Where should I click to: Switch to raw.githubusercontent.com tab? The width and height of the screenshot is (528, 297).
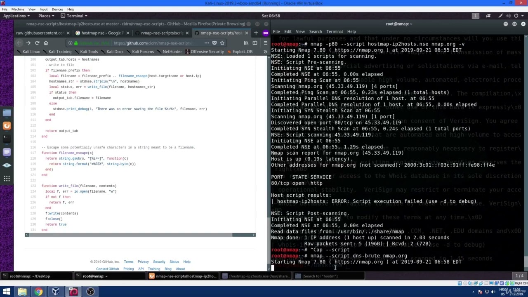(x=40, y=33)
